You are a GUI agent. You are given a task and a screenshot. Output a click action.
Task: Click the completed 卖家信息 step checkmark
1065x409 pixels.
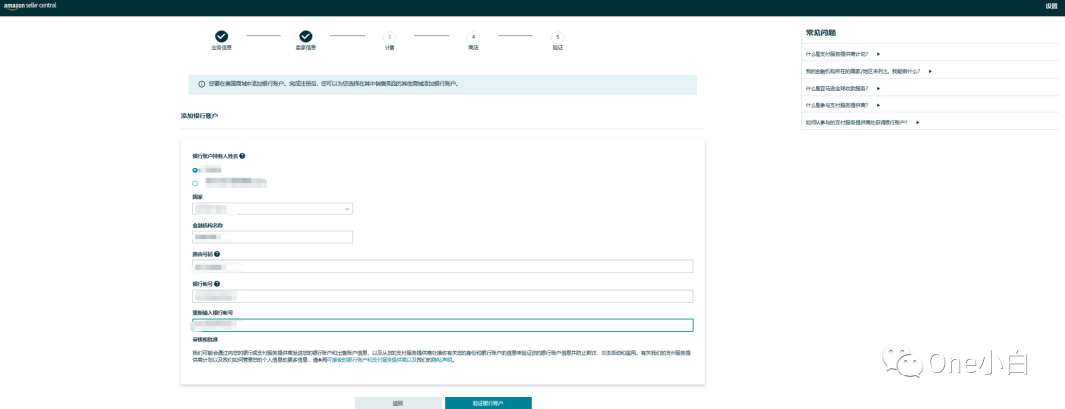coord(306,36)
